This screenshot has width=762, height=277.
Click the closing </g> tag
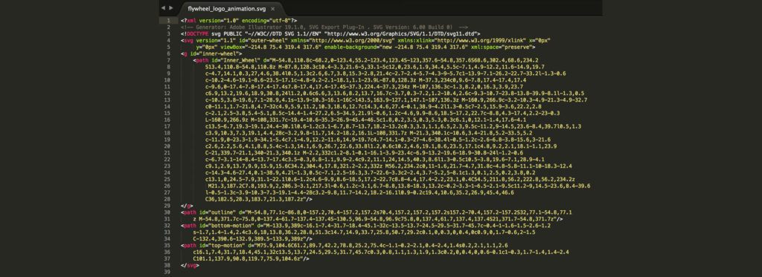click(x=187, y=206)
